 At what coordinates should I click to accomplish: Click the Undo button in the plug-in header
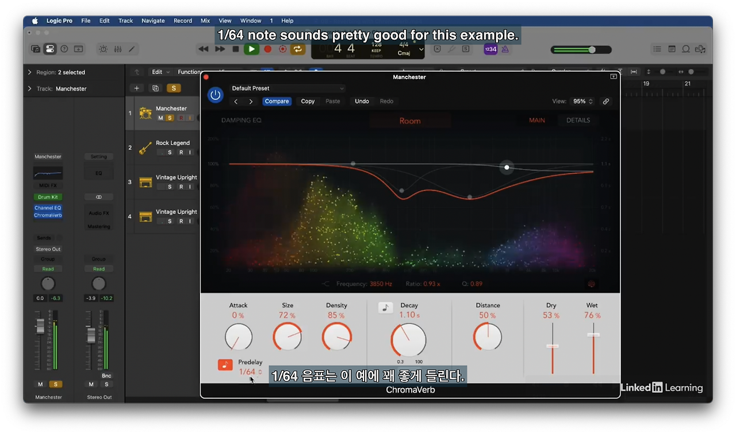pyautogui.click(x=362, y=101)
